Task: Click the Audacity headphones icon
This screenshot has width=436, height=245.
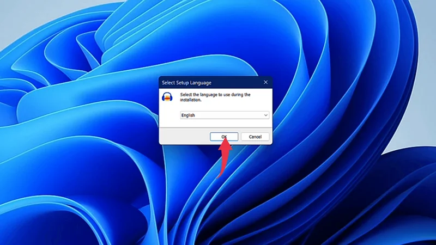Action: pos(167,97)
